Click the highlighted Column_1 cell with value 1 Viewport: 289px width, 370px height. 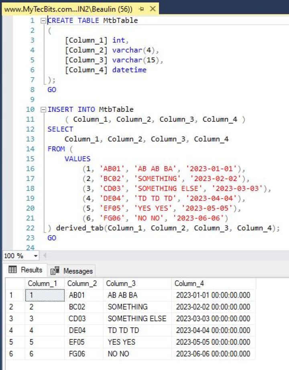point(45,295)
